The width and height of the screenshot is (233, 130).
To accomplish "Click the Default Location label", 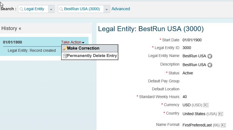I will tap(165, 89).
